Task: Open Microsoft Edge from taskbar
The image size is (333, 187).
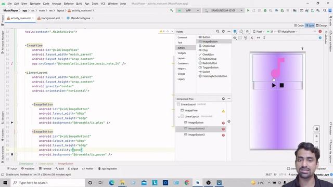Action: point(111,182)
